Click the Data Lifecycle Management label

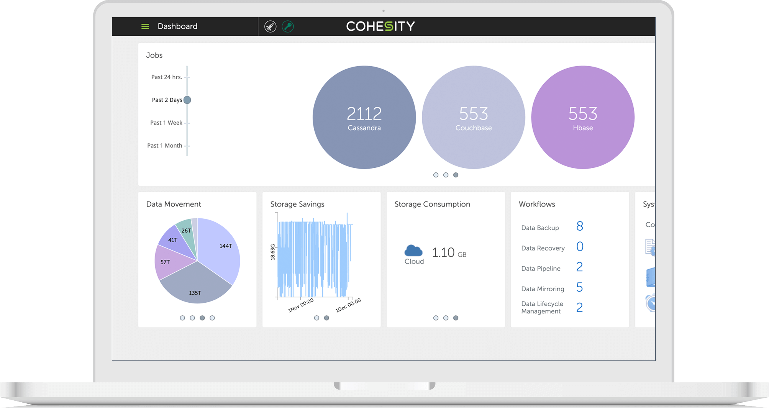click(x=542, y=308)
